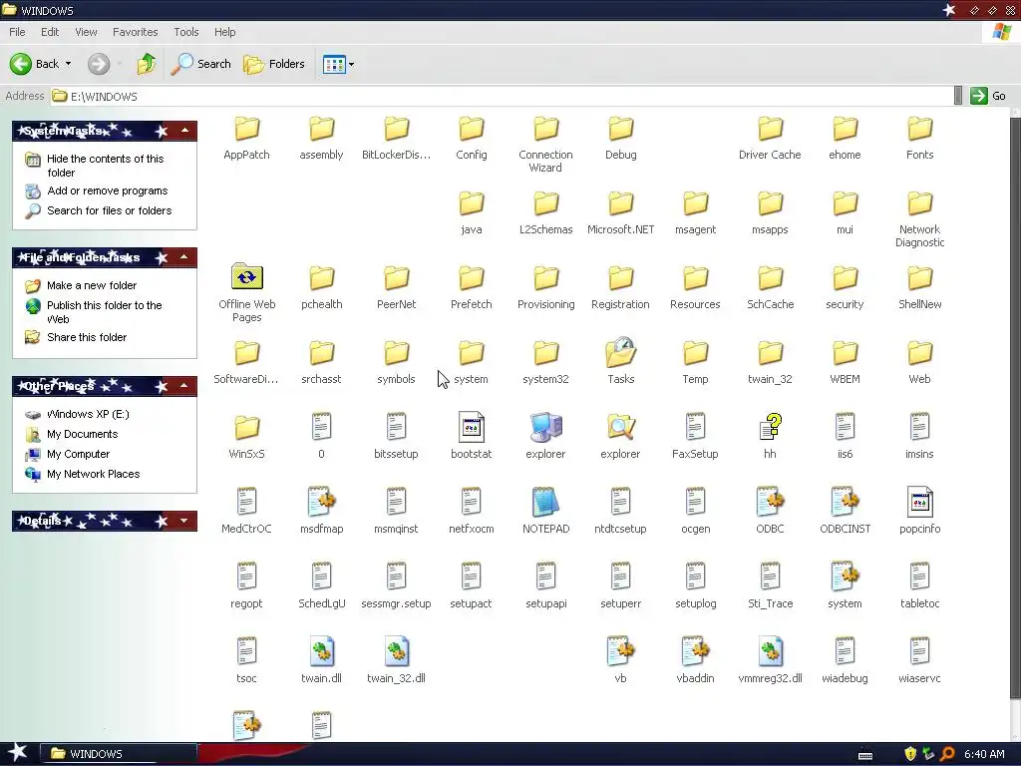1021x766 pixels.
Task: Click the star Start button on taskbar
Action: coord(18,754)
